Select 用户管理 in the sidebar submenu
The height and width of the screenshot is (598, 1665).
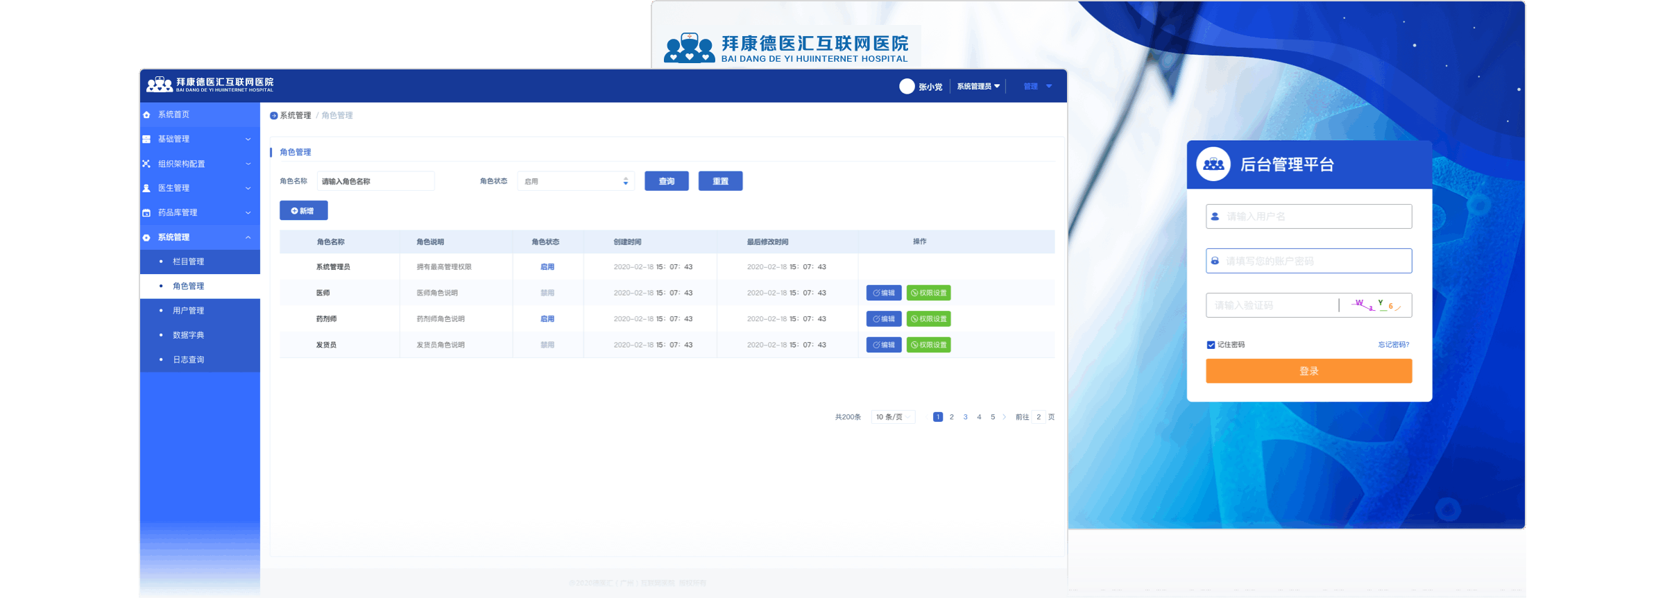tap(188, 311)
